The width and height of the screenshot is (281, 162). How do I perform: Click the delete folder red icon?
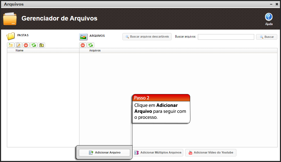(x=26, y=45)
